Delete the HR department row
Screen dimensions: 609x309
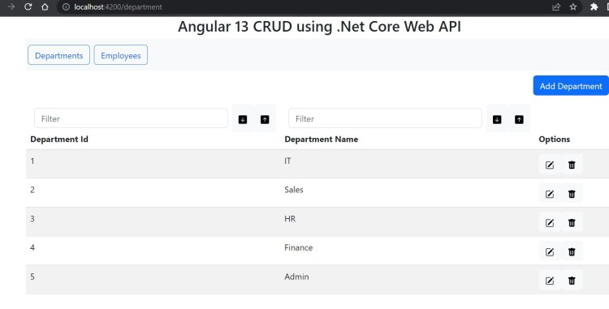(572, 222)
